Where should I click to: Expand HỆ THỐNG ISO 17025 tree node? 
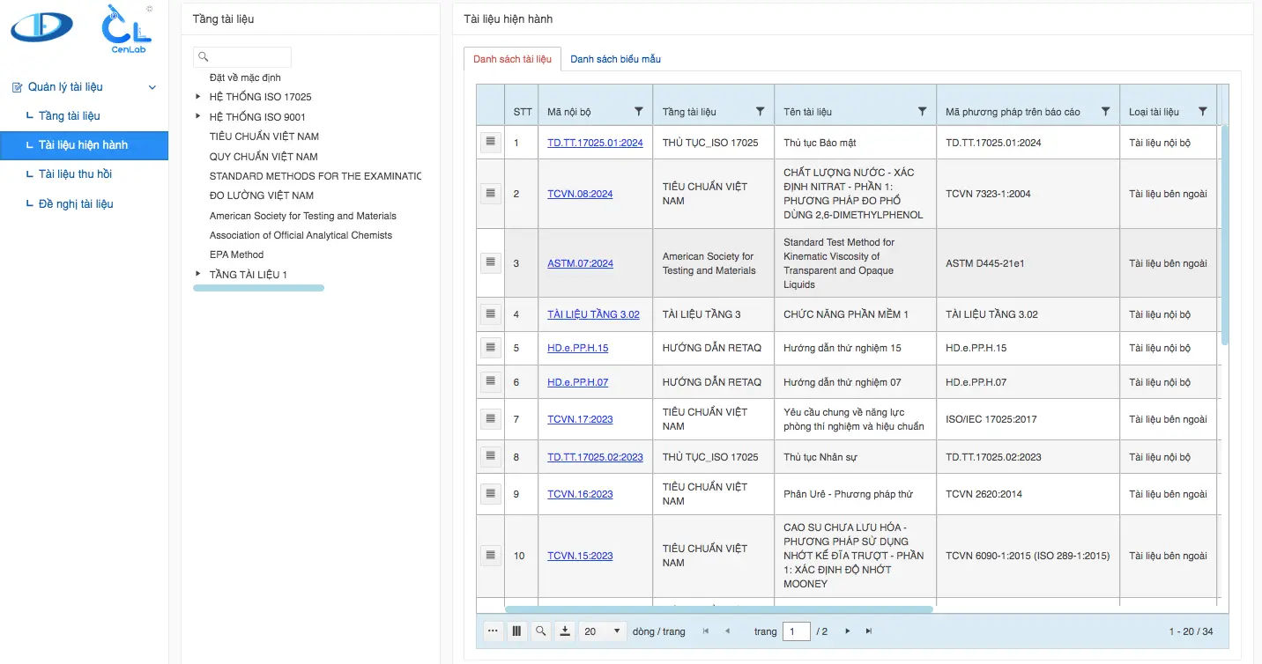point(198,97)
